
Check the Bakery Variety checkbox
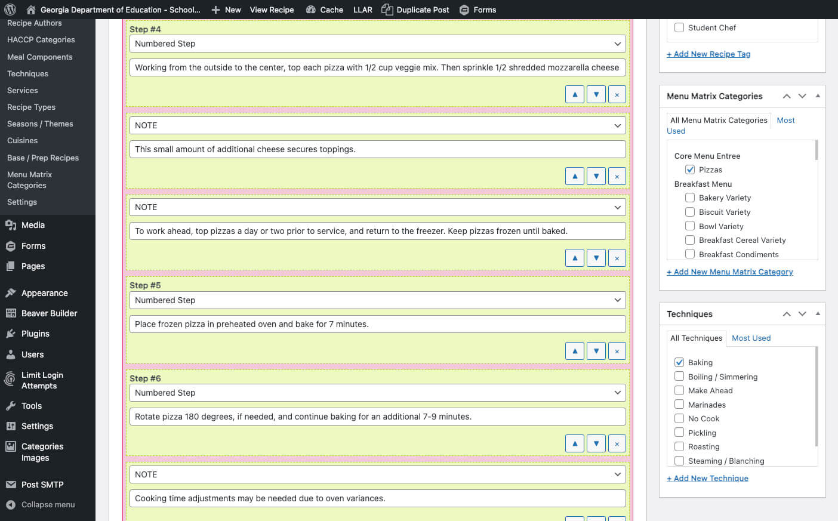[x=690, y=198]
